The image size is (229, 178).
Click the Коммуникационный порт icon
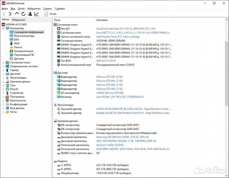coord(58,65)
